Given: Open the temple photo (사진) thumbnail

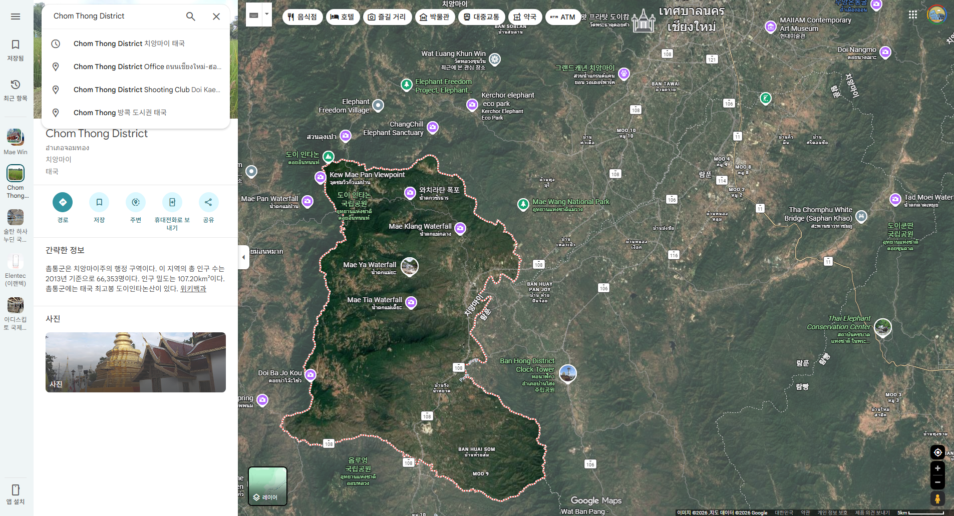Looking at the screenshot, I should [x=136, y=362].
